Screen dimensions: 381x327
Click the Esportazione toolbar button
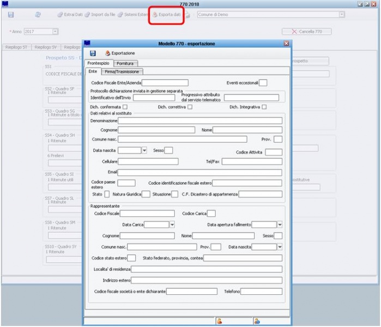point(120,53)
